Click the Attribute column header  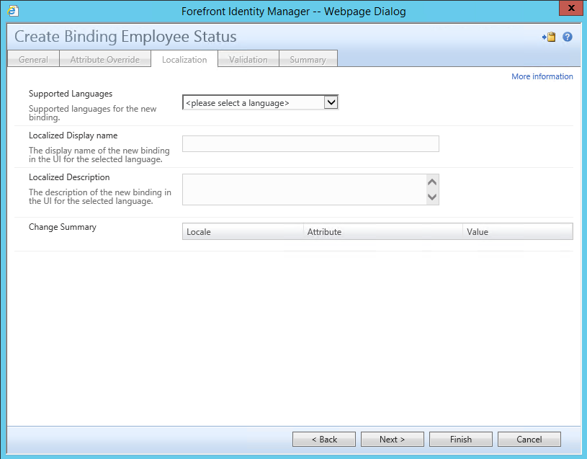pos(383,232)
